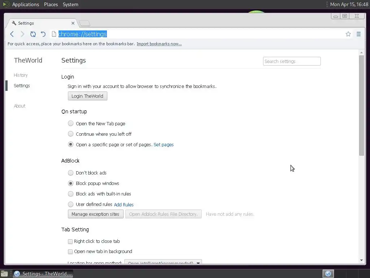The height and width of the screenshot is (278, 370).
Task: Enable Right click to close tab
Action: [70, 241]
